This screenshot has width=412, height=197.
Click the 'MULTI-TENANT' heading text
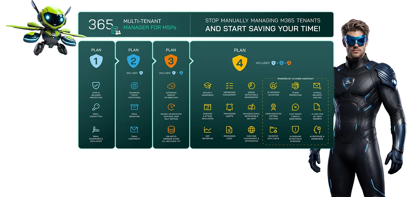tap(142, 21)
